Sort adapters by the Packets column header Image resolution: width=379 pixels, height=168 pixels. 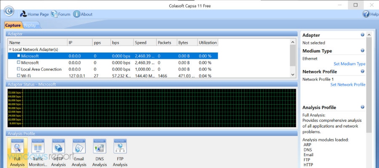(x=166, y=43)
